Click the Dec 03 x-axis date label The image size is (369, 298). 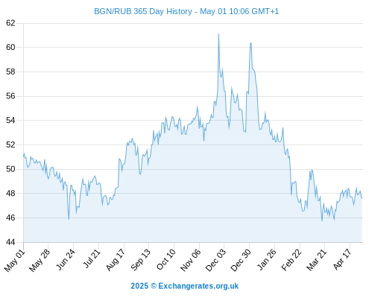pyautogui.click(x=215, y=260)
